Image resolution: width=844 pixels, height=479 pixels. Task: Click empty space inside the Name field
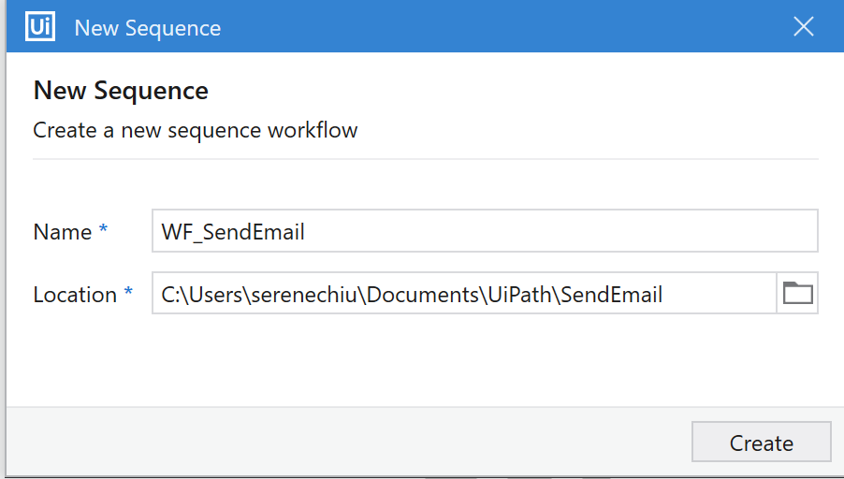561,232
